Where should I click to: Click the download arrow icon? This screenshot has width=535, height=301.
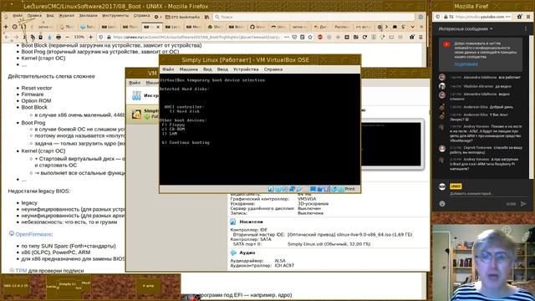(49, 37)
